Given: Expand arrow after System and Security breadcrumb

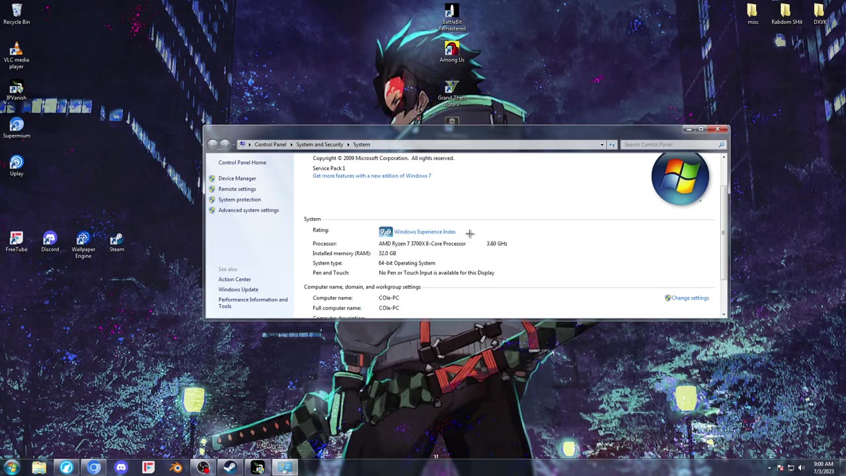Looking at the screenshot, I should click(348, 144).
